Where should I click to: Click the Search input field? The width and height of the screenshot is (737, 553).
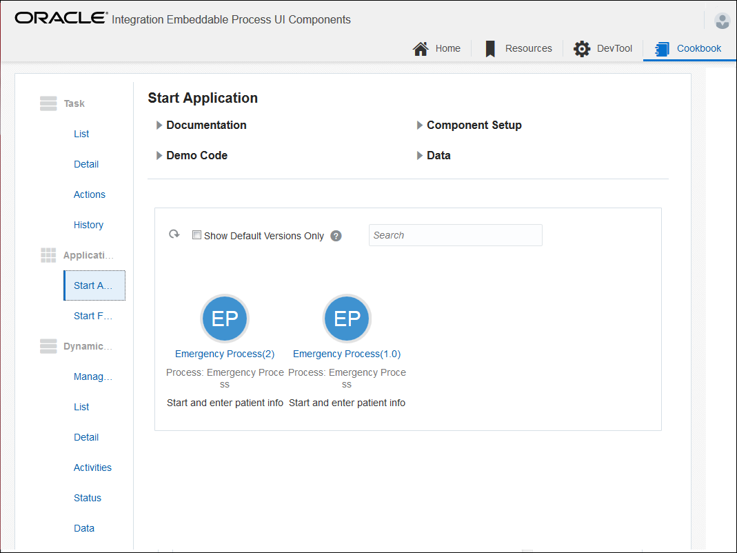[x=456, y=235]
